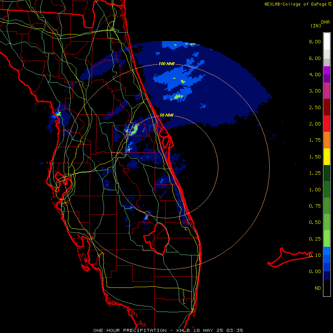Click the 1.00 legend value

click(315, 190)
